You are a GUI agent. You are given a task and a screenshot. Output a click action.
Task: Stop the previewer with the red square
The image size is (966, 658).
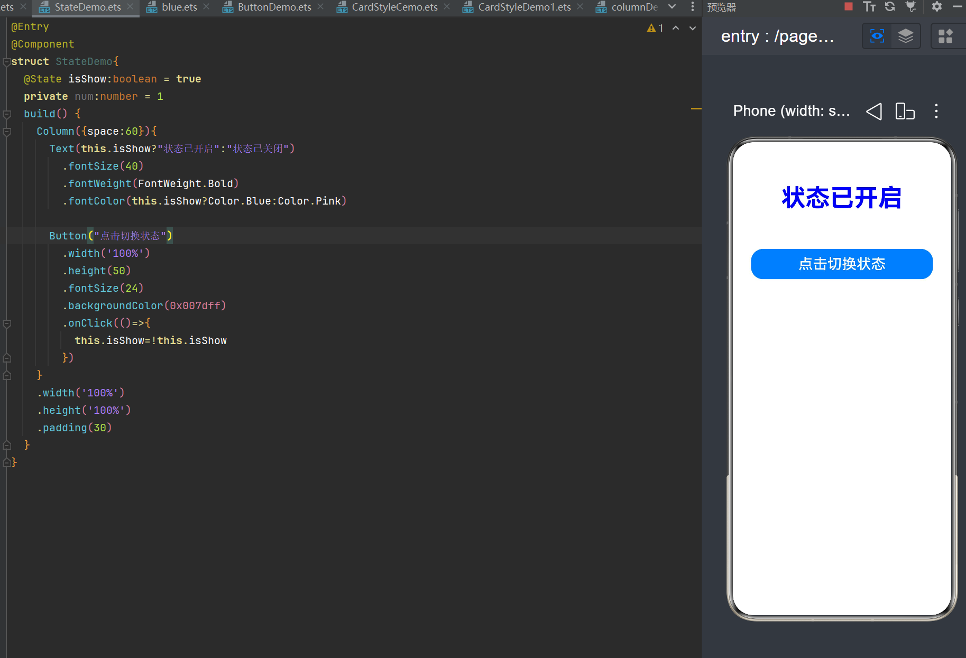(x=849, y=6)
